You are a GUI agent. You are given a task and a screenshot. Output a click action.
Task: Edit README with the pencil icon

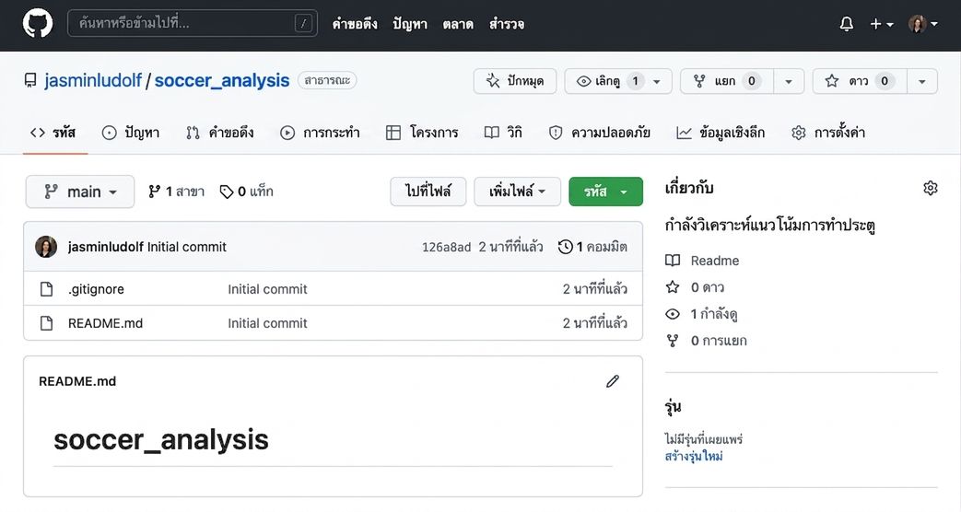tap(613, 381)
